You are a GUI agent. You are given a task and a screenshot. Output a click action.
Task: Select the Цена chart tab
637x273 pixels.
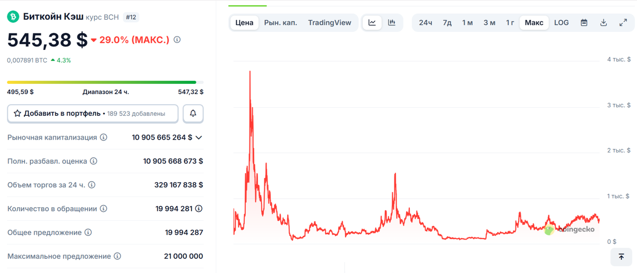244,23
